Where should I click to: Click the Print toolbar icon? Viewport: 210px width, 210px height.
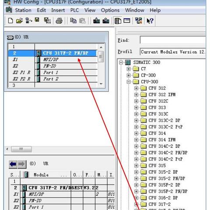pyautogui.click(x=59, y=21)
